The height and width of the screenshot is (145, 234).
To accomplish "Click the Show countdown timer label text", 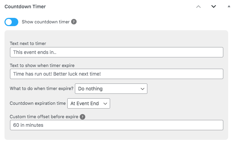I will point(46,22).
